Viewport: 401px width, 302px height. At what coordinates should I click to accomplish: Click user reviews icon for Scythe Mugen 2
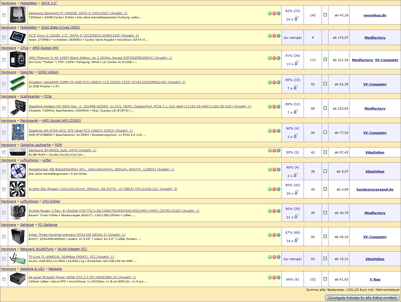click(x=296, y=216)
